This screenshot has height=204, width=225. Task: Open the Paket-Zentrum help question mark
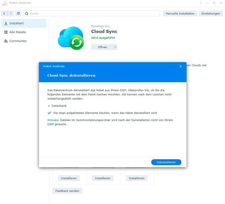(200, 3)
